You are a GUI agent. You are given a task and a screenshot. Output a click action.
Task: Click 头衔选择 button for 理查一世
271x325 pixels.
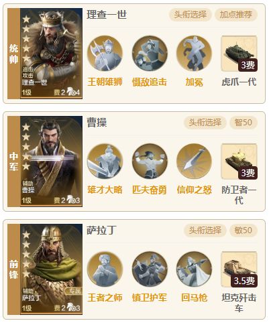[x=190, y=15]
